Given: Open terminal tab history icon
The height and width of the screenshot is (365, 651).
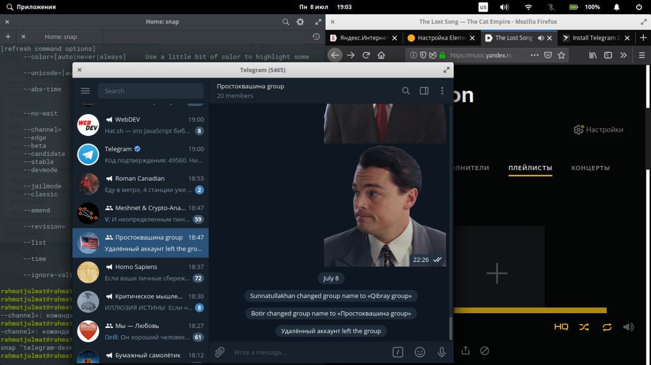Looking at the screenshot, I should (316, 37).
